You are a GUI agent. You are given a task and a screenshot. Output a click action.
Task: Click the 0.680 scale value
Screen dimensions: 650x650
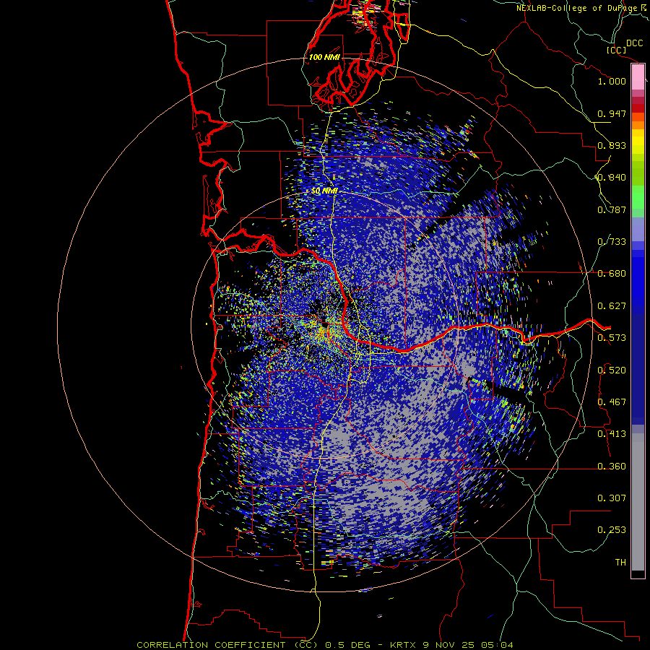click(x=612, y=274)
